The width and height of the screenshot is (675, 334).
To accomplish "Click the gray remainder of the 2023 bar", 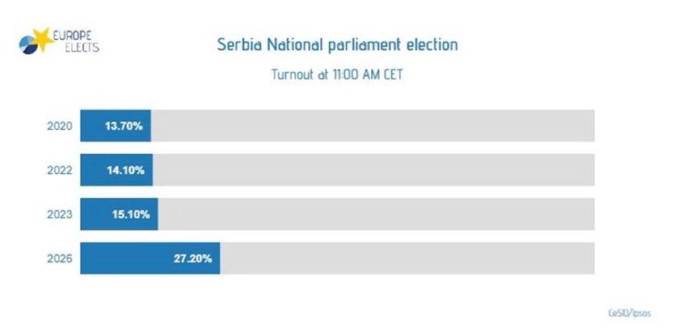I will (x=376, y=214).
